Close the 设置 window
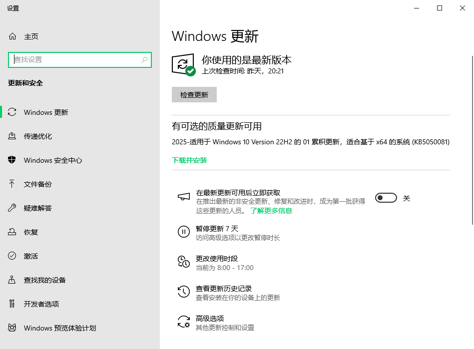This screenshot has width=474, height=349. tap(463, 8)
